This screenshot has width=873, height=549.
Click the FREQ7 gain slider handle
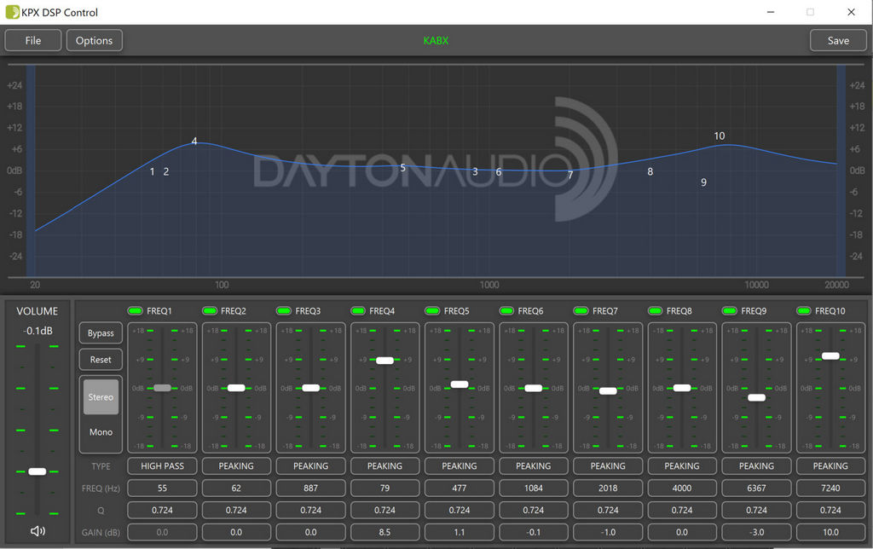608,391
